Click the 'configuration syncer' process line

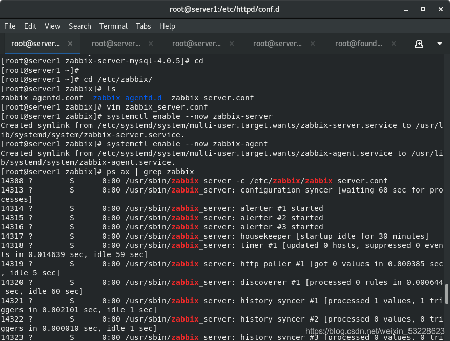tap(221, 195)
